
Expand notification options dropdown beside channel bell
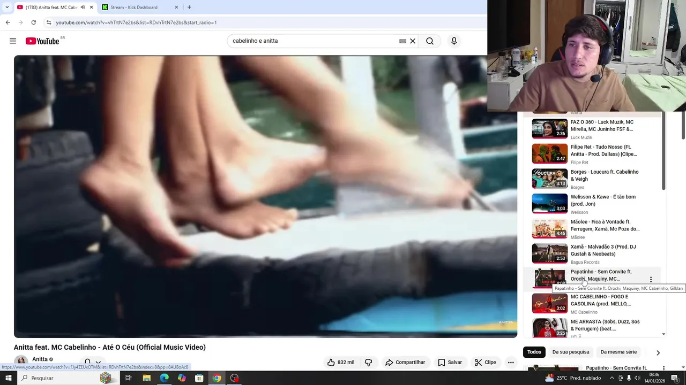coord(98,362)
